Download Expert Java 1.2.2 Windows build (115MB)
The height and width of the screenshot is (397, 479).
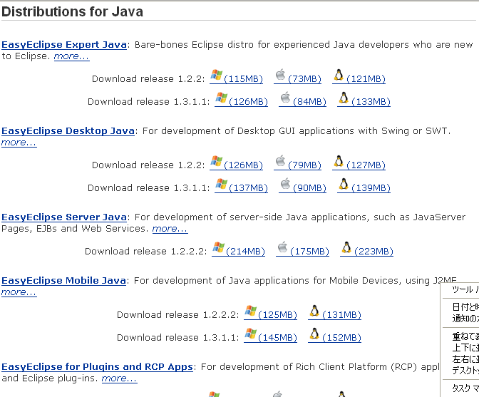pyautogui.click(x=236, y=77)
